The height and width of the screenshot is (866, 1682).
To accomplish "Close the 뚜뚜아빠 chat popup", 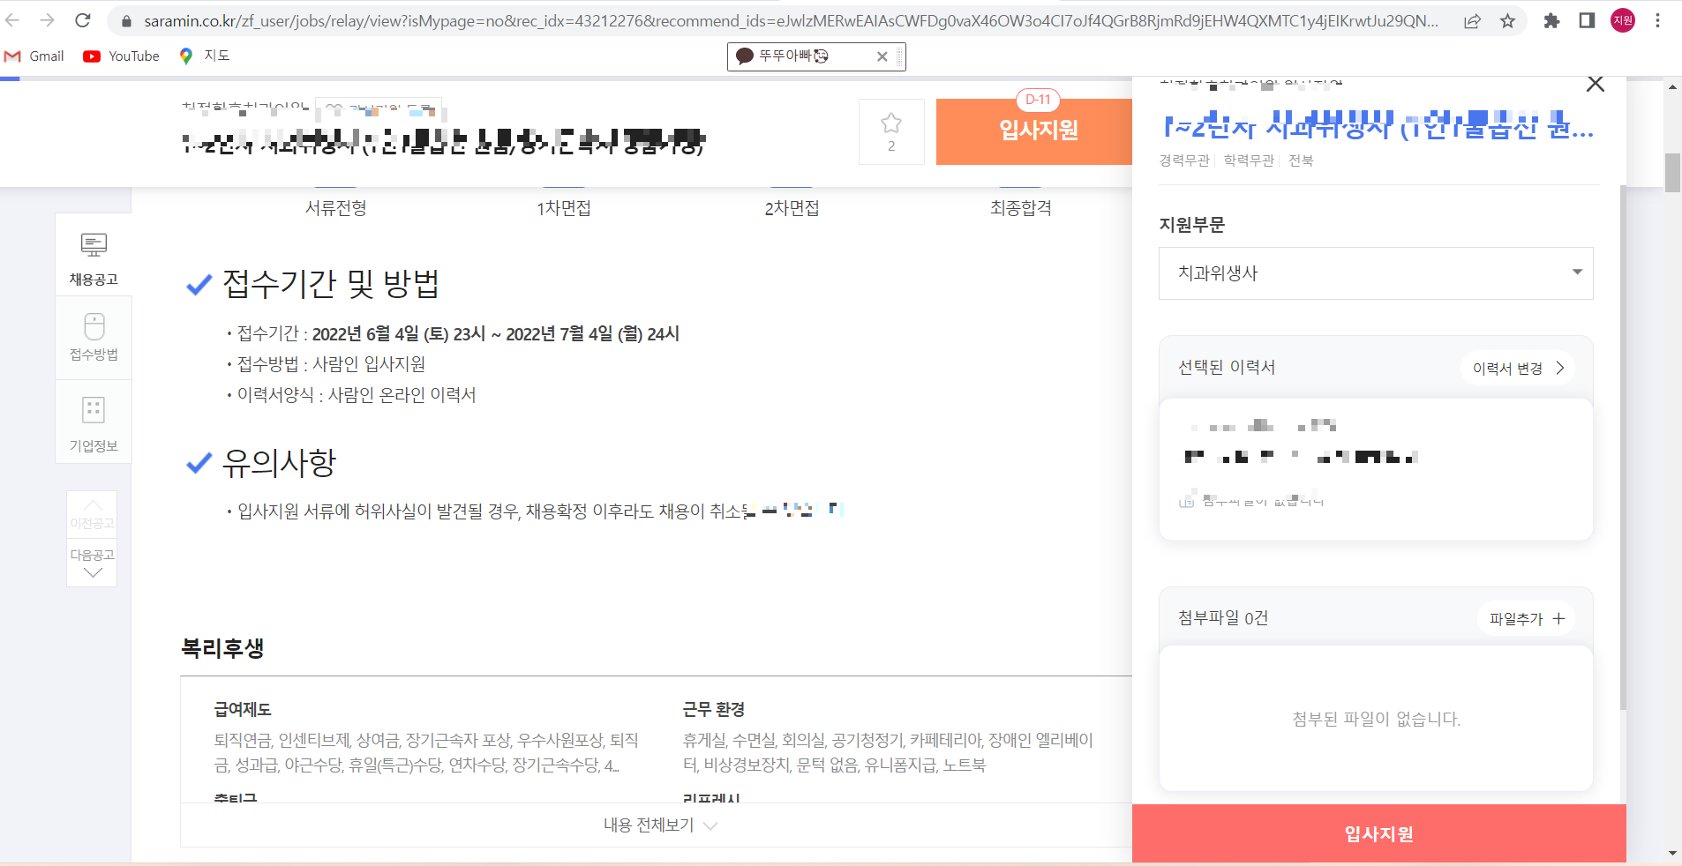I will pyautogui.click(x=882, y=56).
